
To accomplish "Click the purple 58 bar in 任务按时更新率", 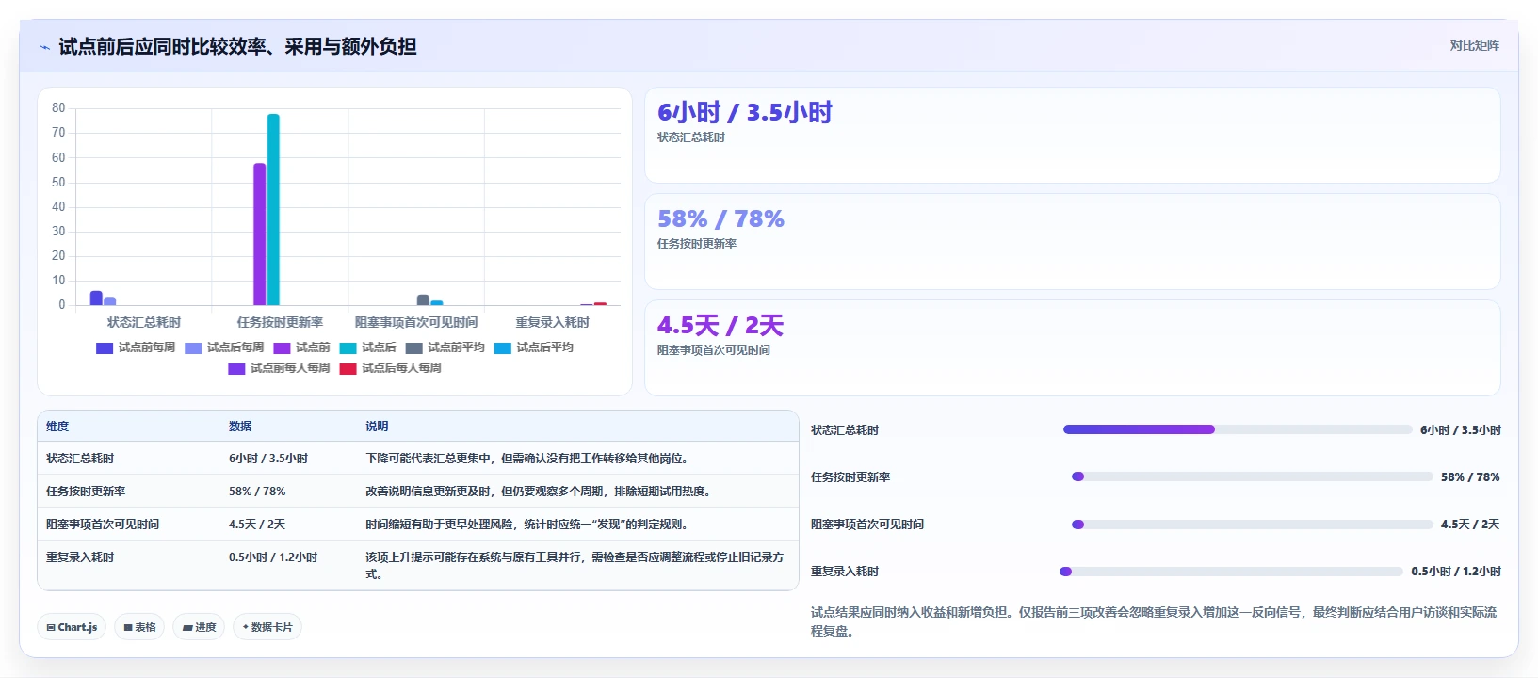I will [x=259, y=234].
